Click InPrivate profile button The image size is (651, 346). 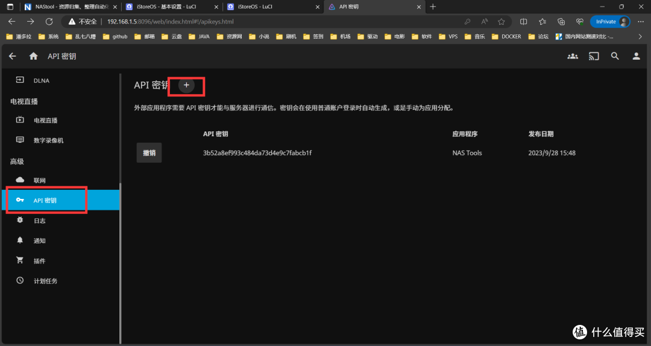coord(610,22)
